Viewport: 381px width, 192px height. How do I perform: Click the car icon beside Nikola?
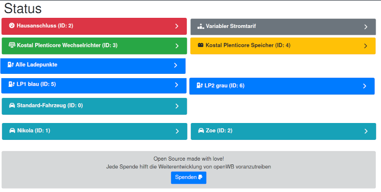(12, 131)
